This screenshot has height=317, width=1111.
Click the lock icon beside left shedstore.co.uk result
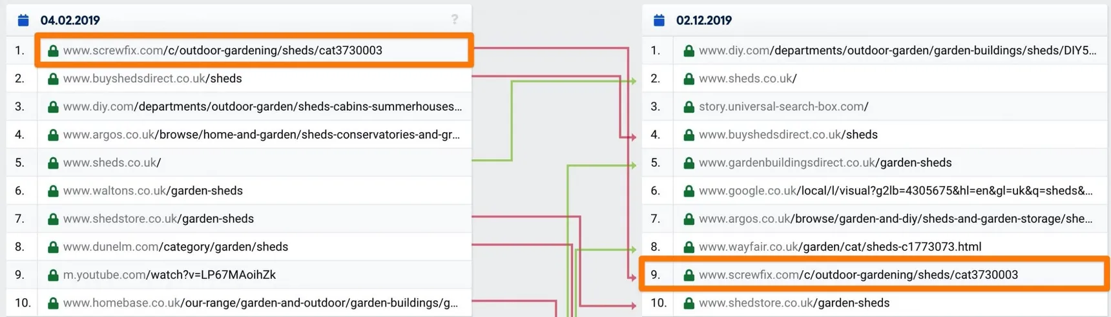(x=53, y=219)
